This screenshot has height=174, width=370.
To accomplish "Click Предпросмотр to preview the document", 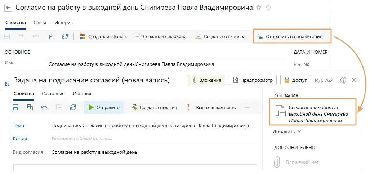I will [x=253, y=80].
